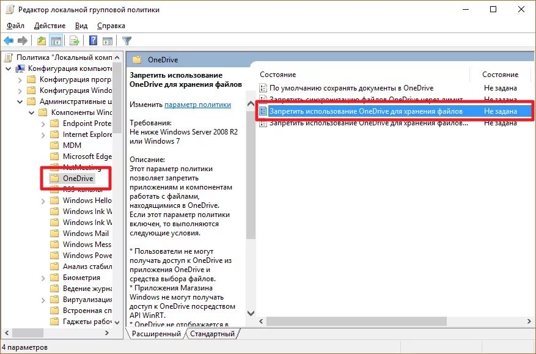Toggle the Show/Hide action pane icon
Image resolution: width=536 pixels, height=354 pixels.
[108, 41]
